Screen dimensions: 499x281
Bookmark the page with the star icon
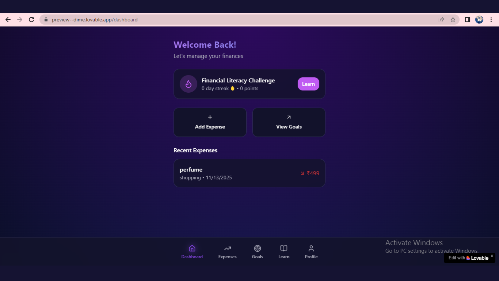pyautogui.click(x=453, y=20)
